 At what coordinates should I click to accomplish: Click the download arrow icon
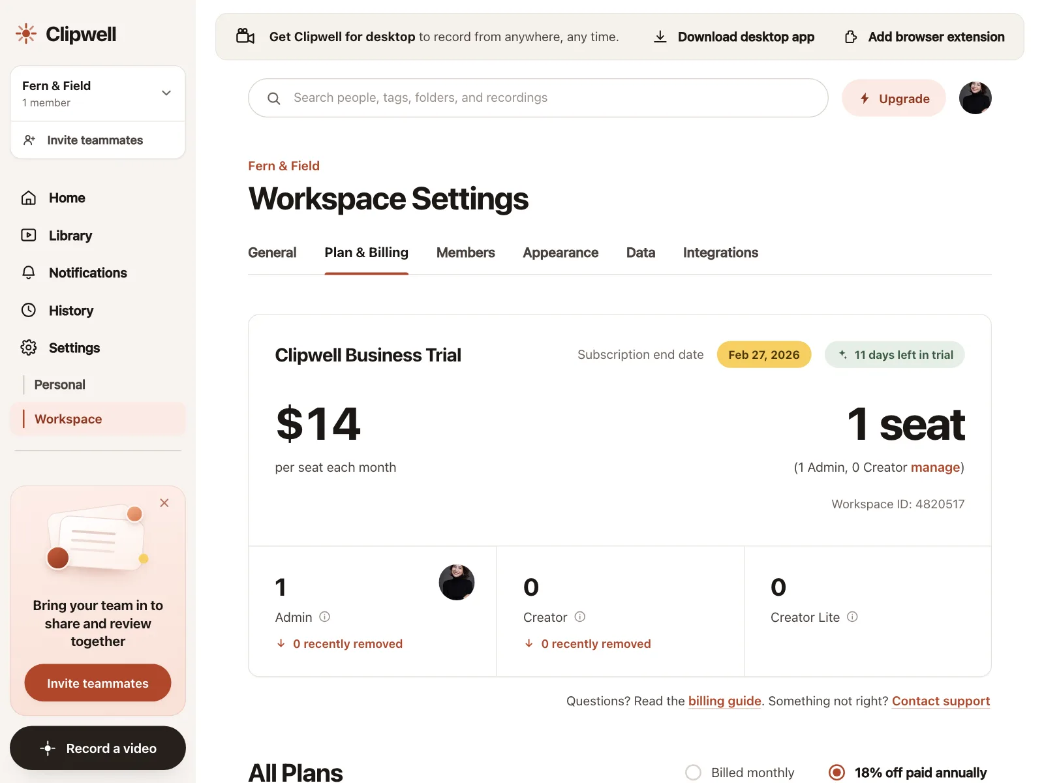pos(660,37)
